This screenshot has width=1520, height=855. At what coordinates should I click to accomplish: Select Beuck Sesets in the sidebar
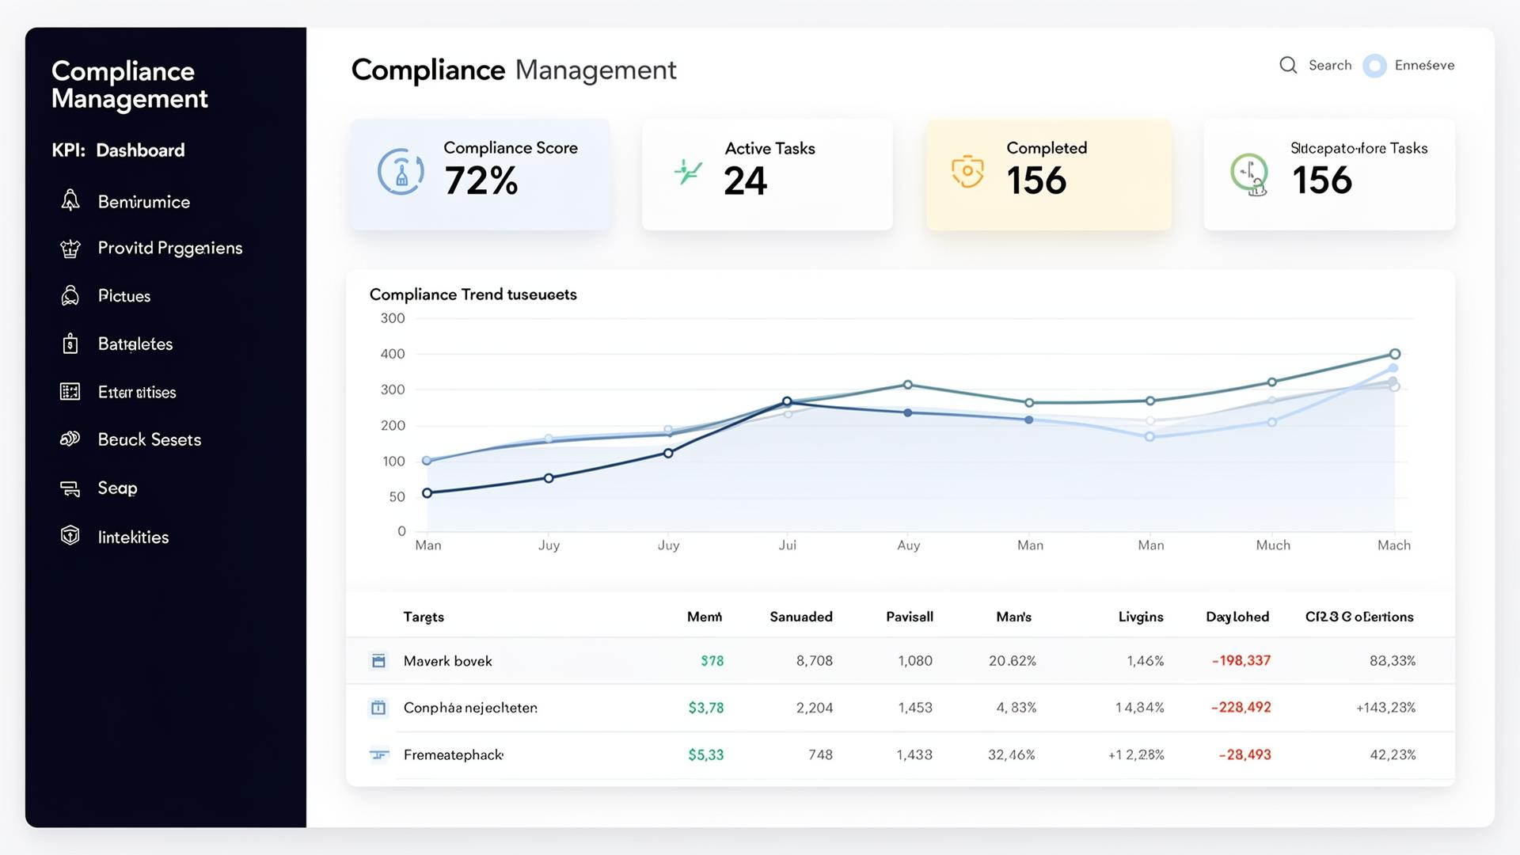point(149,439)
